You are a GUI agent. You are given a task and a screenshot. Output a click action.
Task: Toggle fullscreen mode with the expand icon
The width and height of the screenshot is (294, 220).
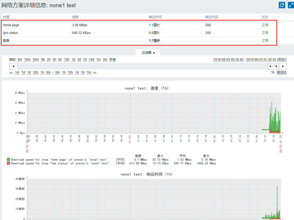coord(291,5)
